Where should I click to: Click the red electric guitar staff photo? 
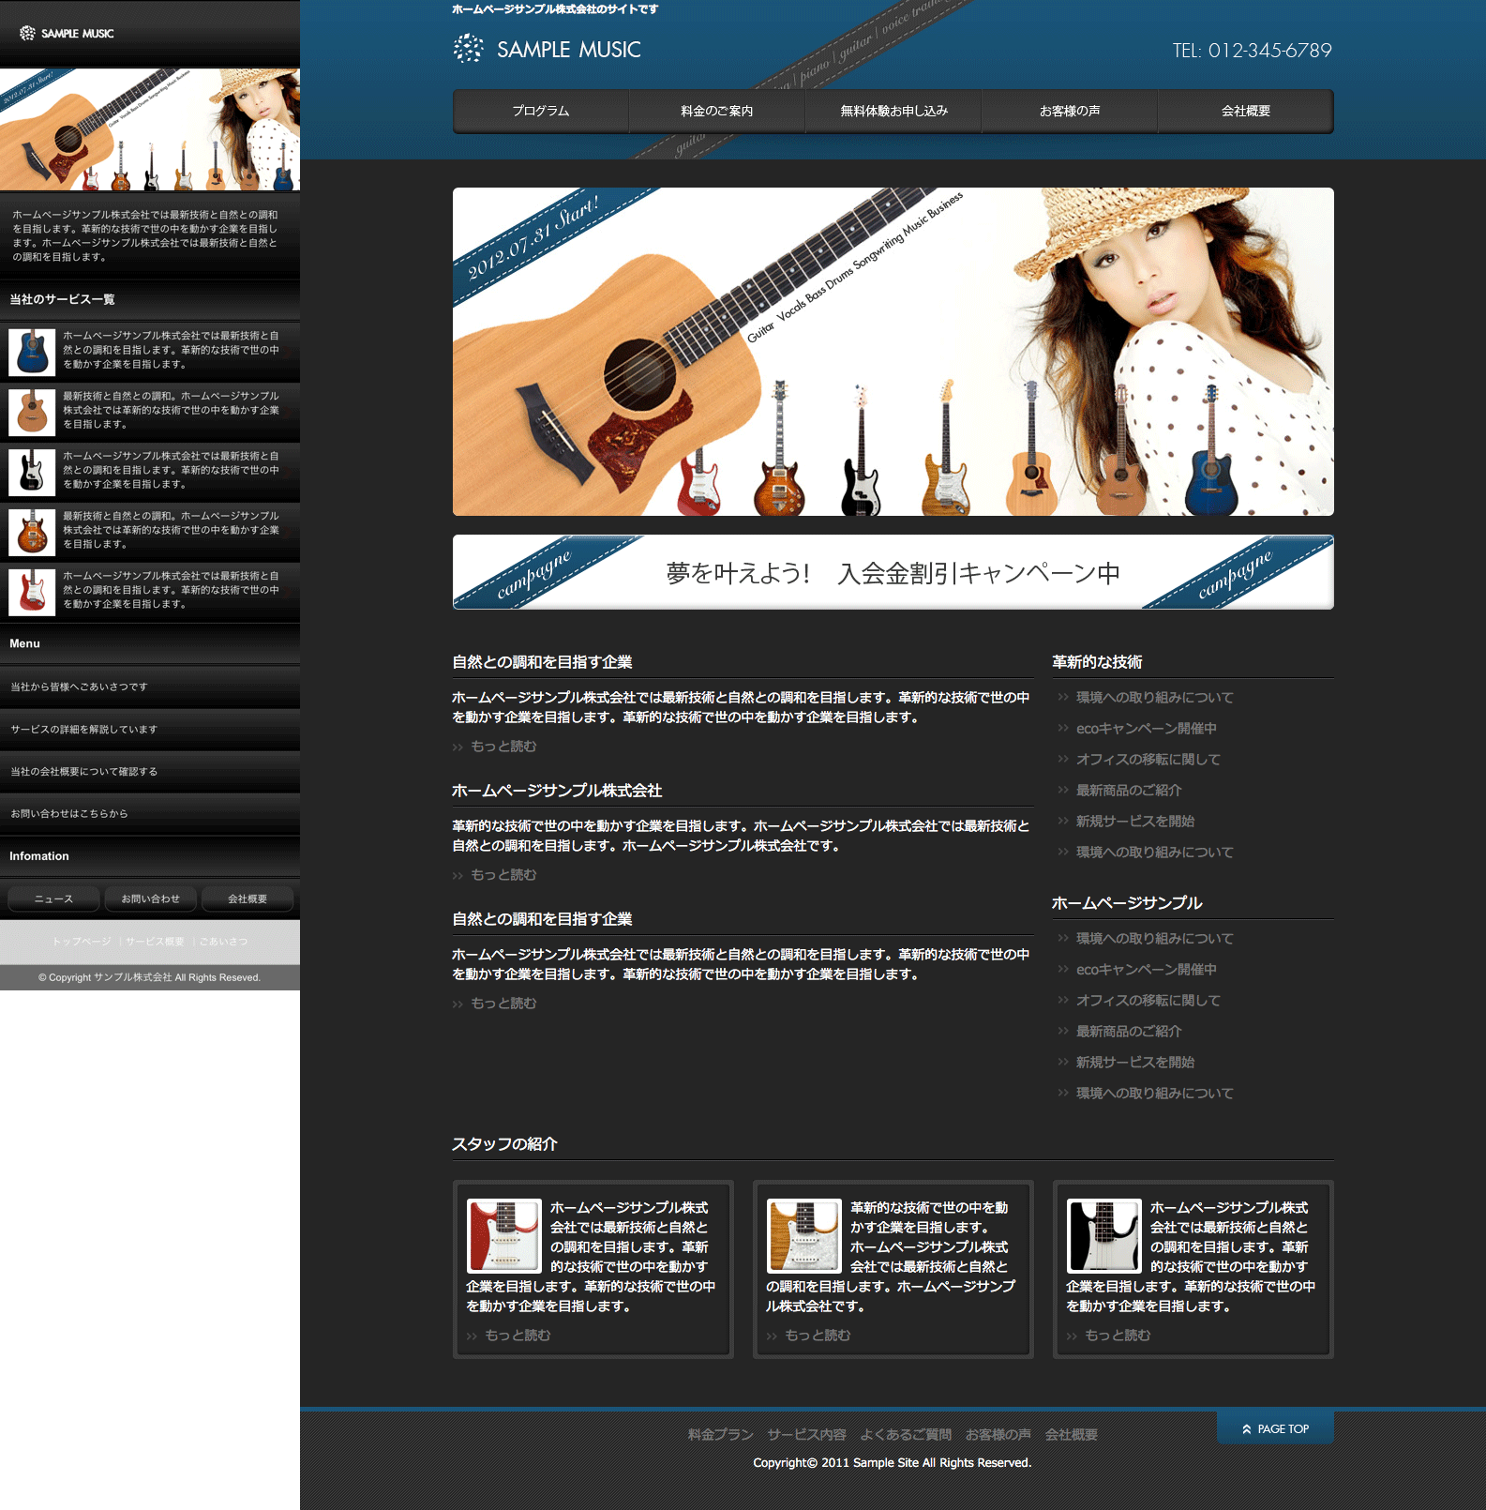(x=504, y=1235)
